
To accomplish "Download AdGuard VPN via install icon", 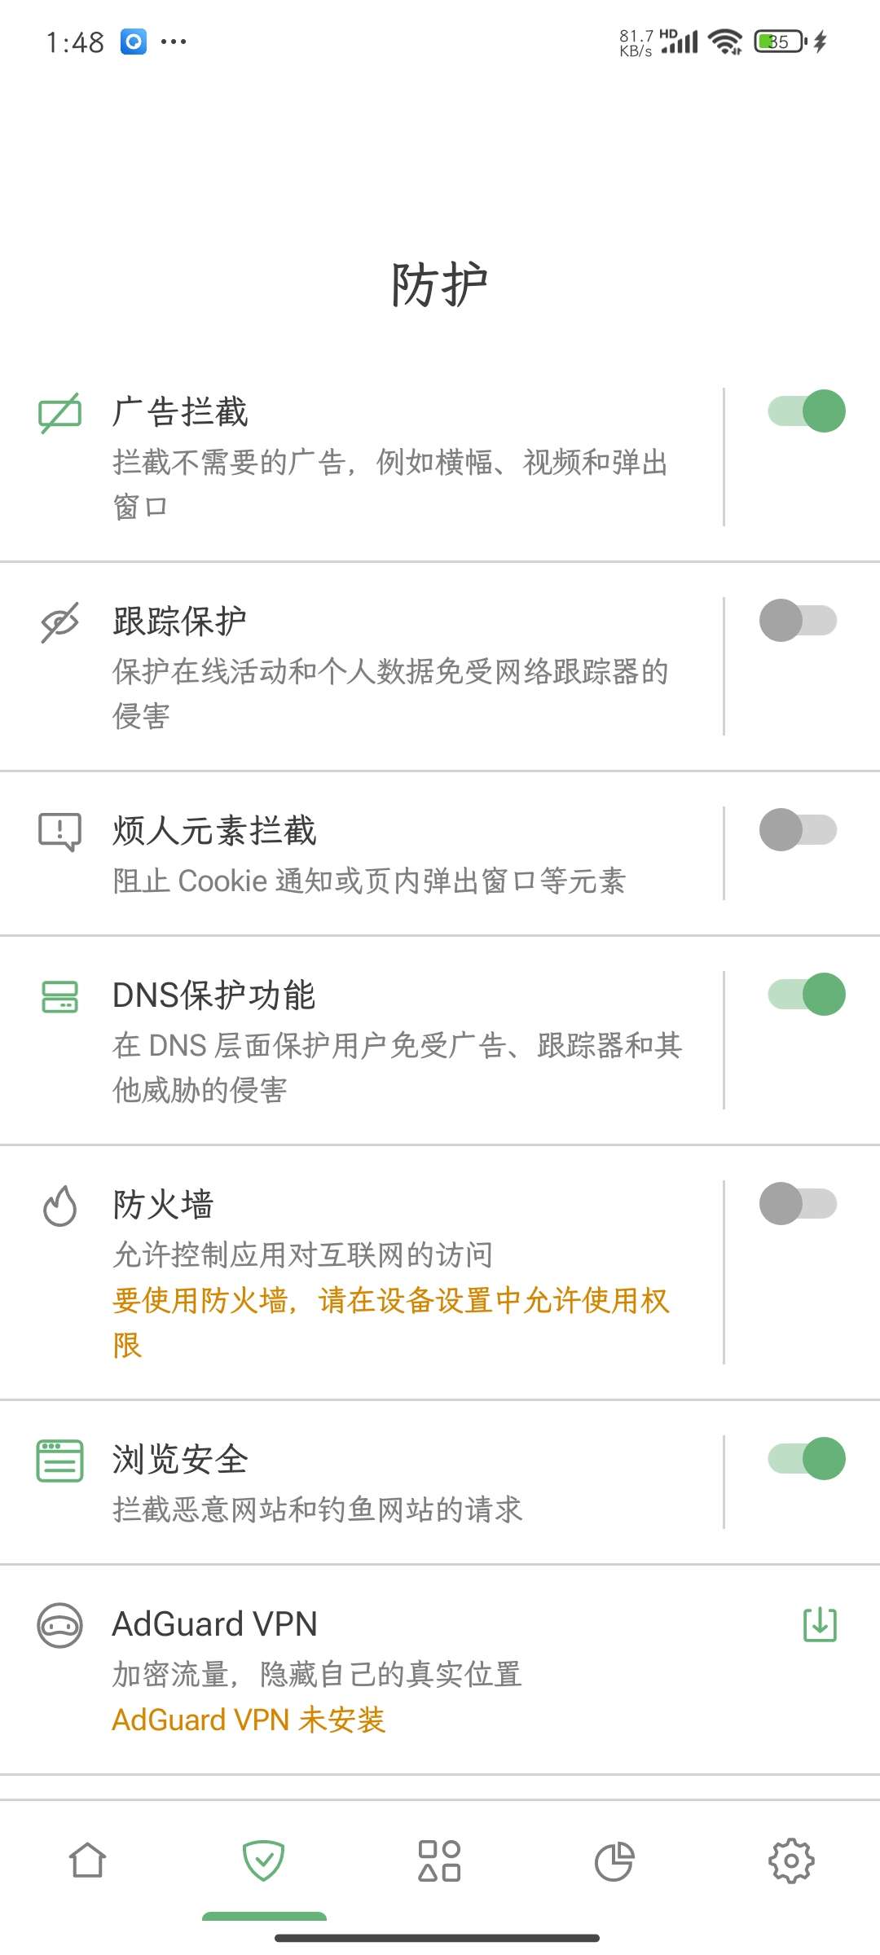I will coord(820,1624).
